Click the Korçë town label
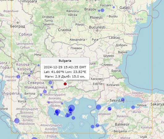 coord(22,101)
